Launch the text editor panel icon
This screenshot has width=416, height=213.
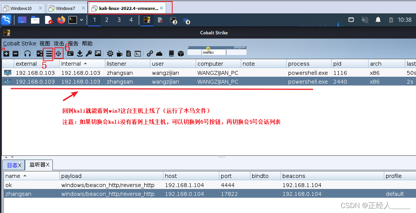tap(49, 20)
